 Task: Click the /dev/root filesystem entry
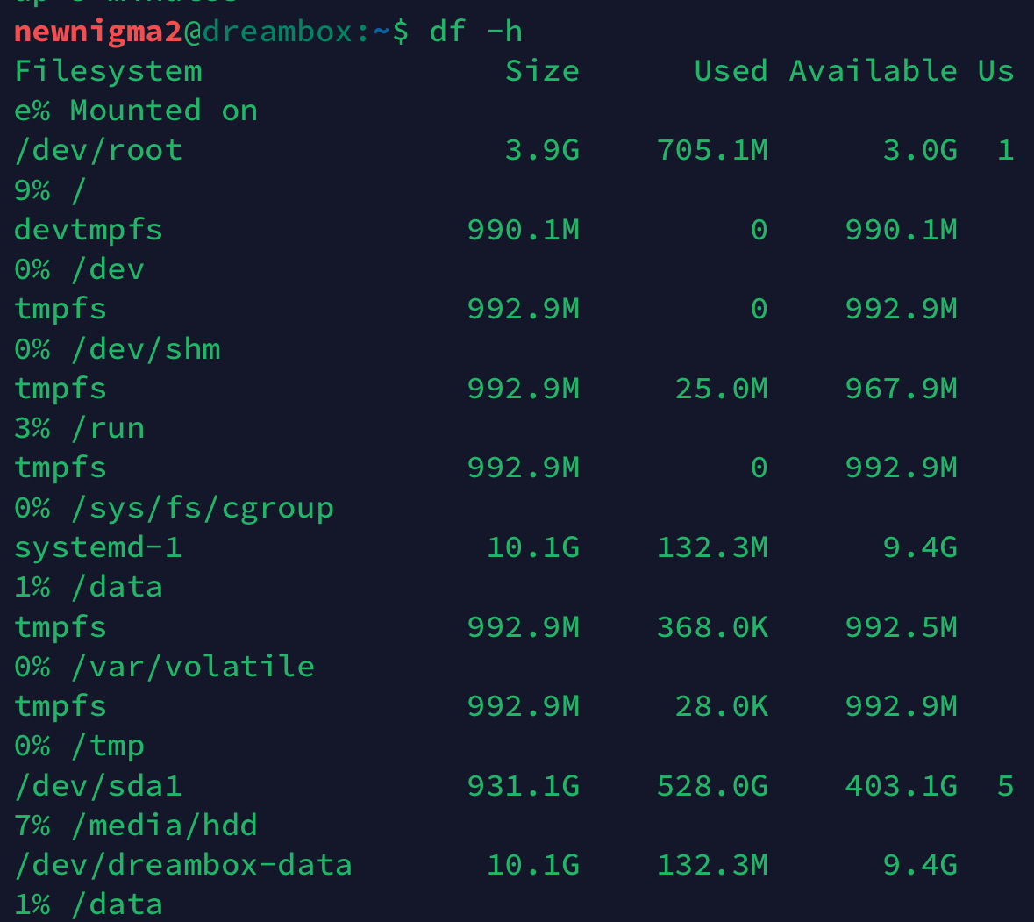tap(98, 150)
